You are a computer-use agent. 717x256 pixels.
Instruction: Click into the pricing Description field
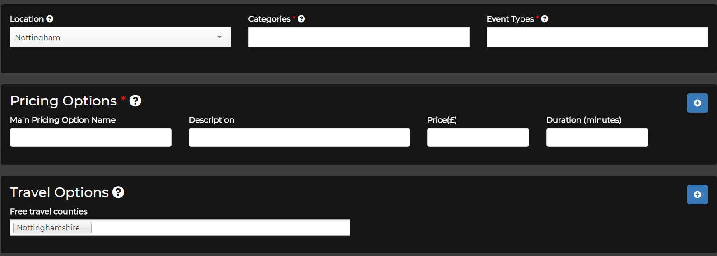click(x=299, y=137)
